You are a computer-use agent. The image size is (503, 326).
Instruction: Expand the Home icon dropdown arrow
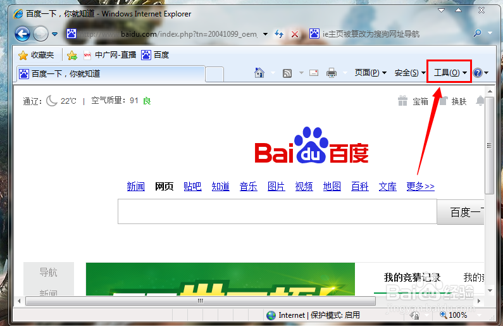coord(273,73)
